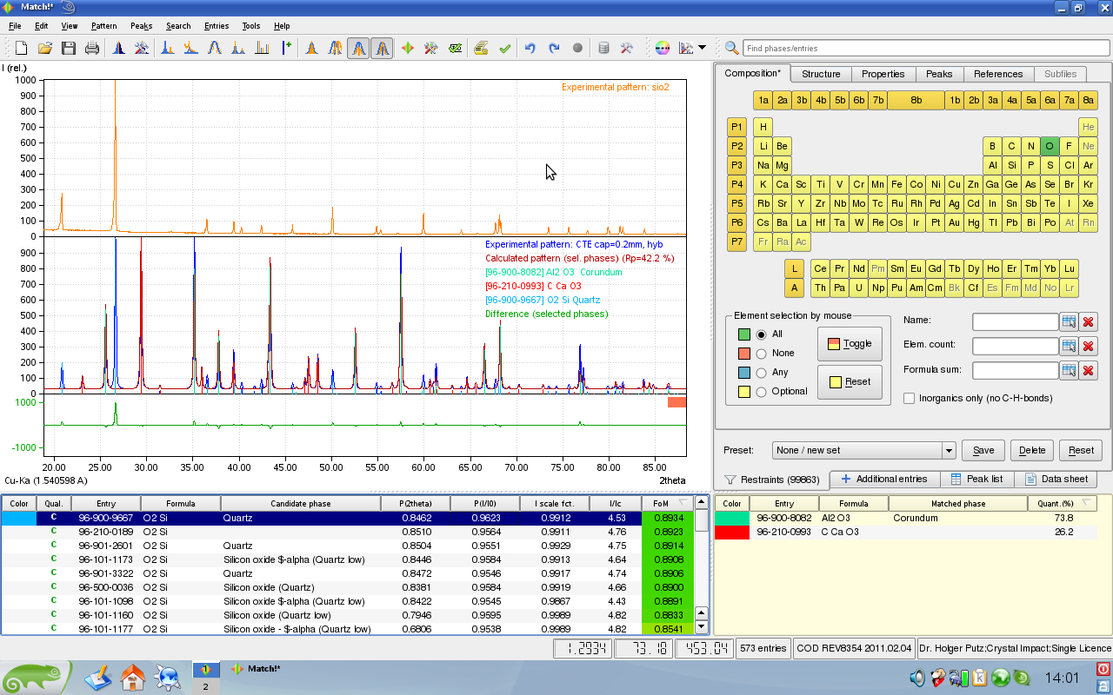This screenshot has width=1113, height=695.
Task: Click the Redo arrow icon
Action: [553, 49]
